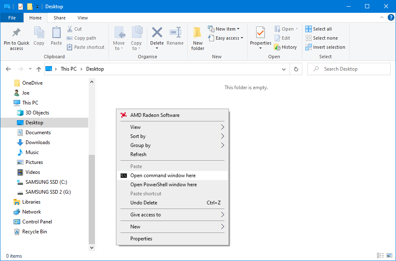
Task: Click the Invert selection button
Action: [x=325, y=47]
